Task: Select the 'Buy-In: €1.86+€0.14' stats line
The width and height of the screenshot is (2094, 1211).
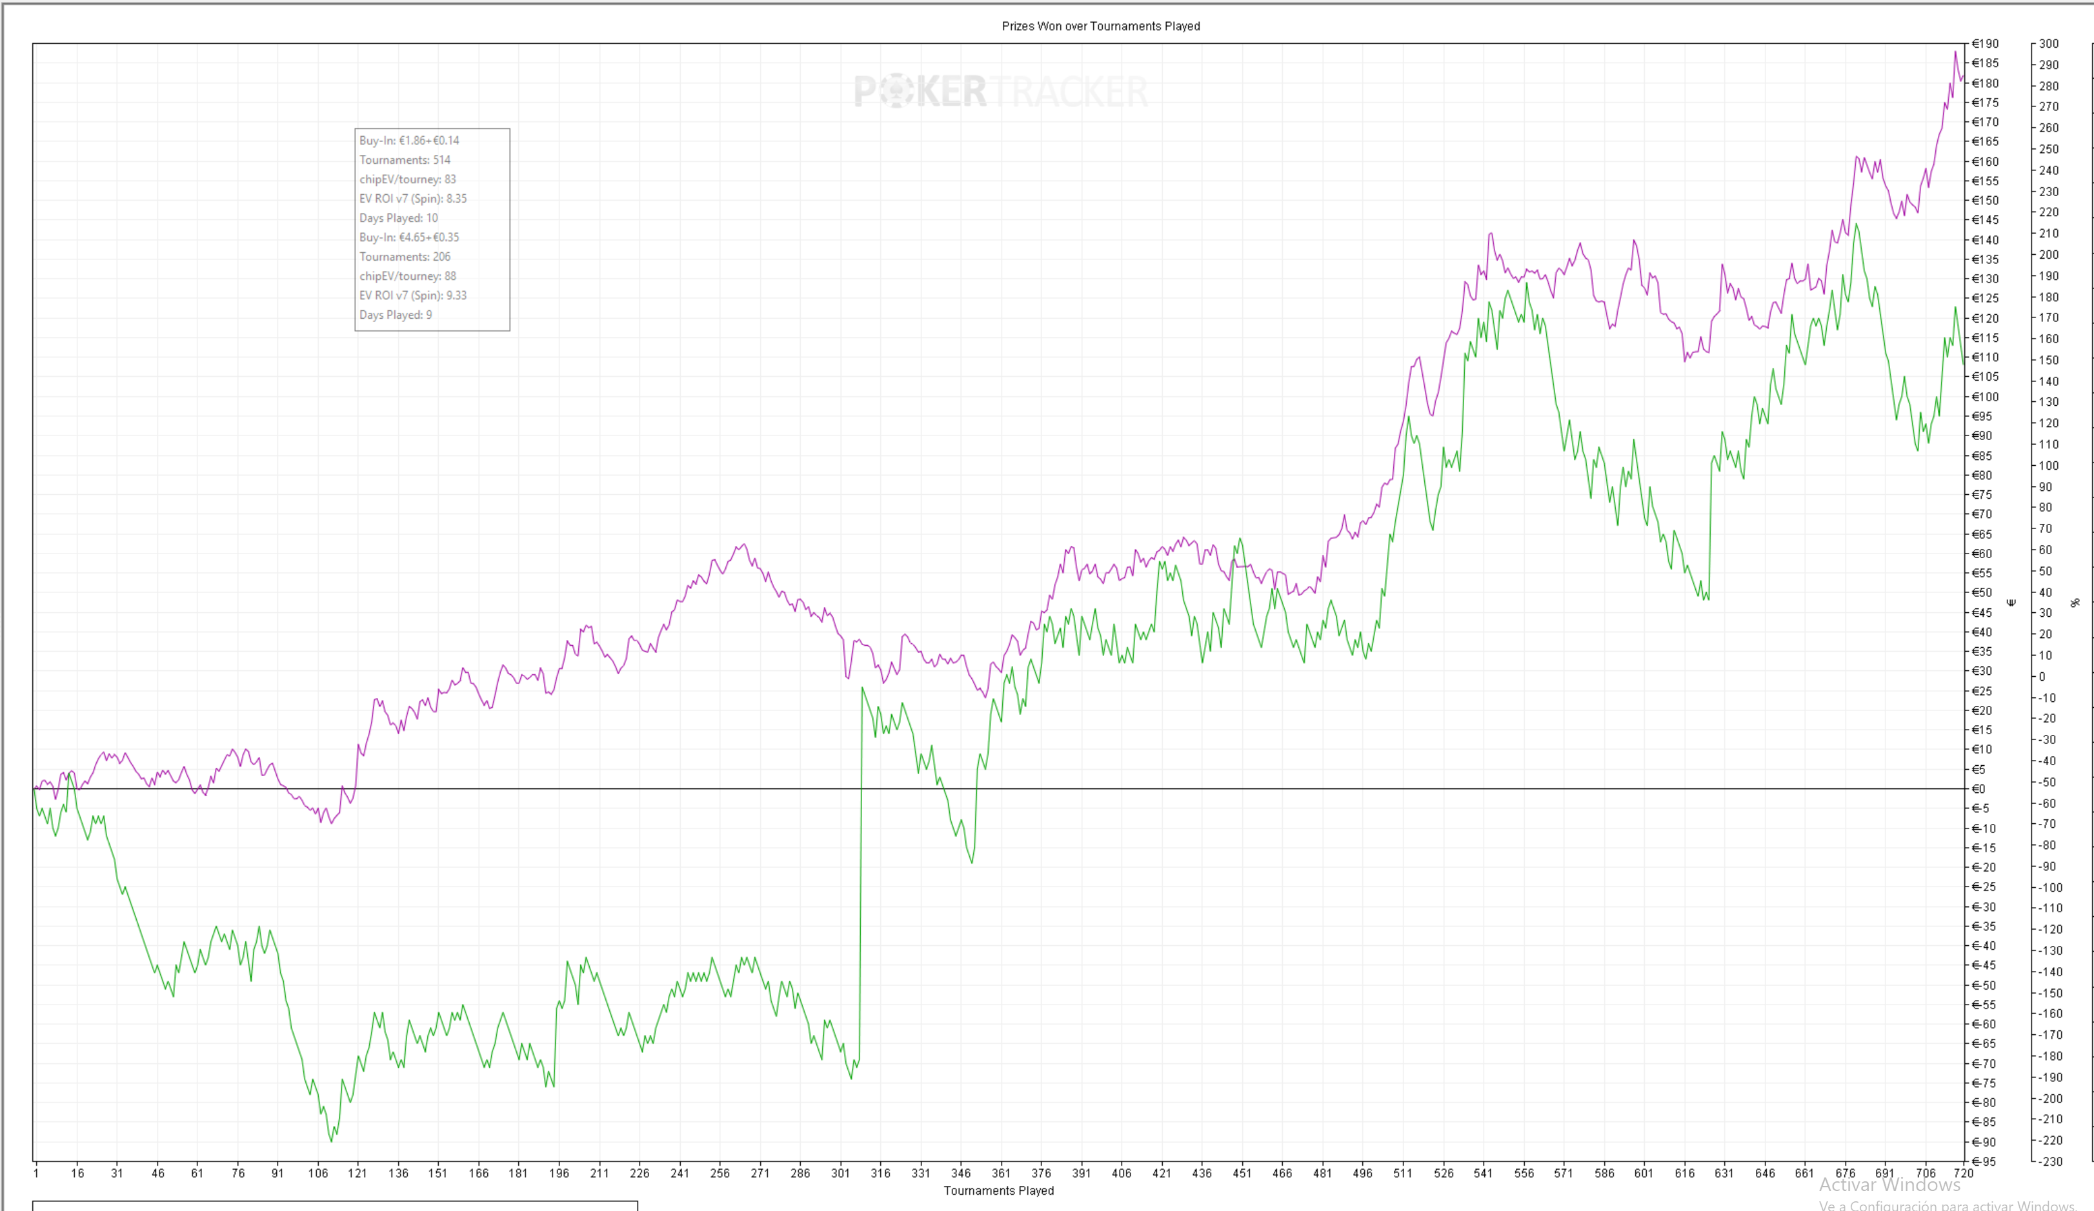Action: click(409, 141)
